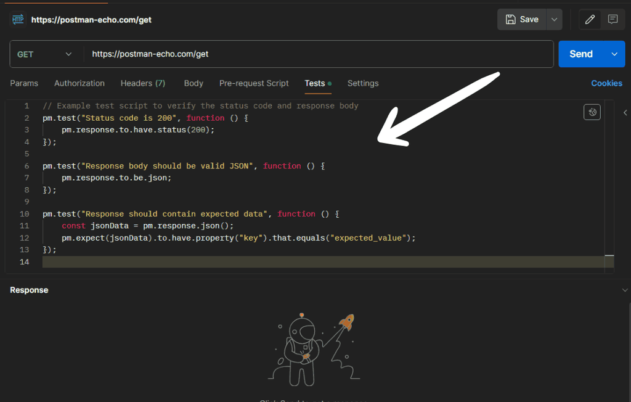631x402 pixels.
Task: Select the Headers (7) tab
Action: 143,83
